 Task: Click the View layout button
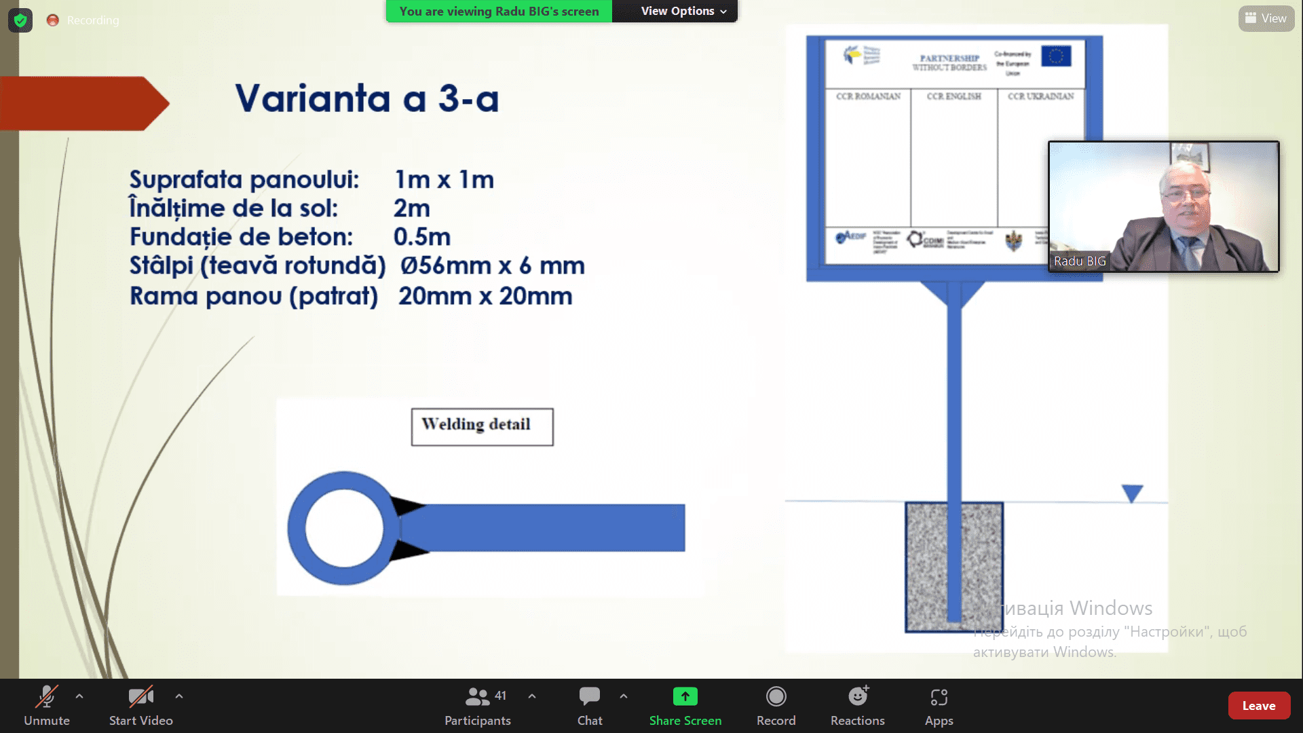point(1266,18)
